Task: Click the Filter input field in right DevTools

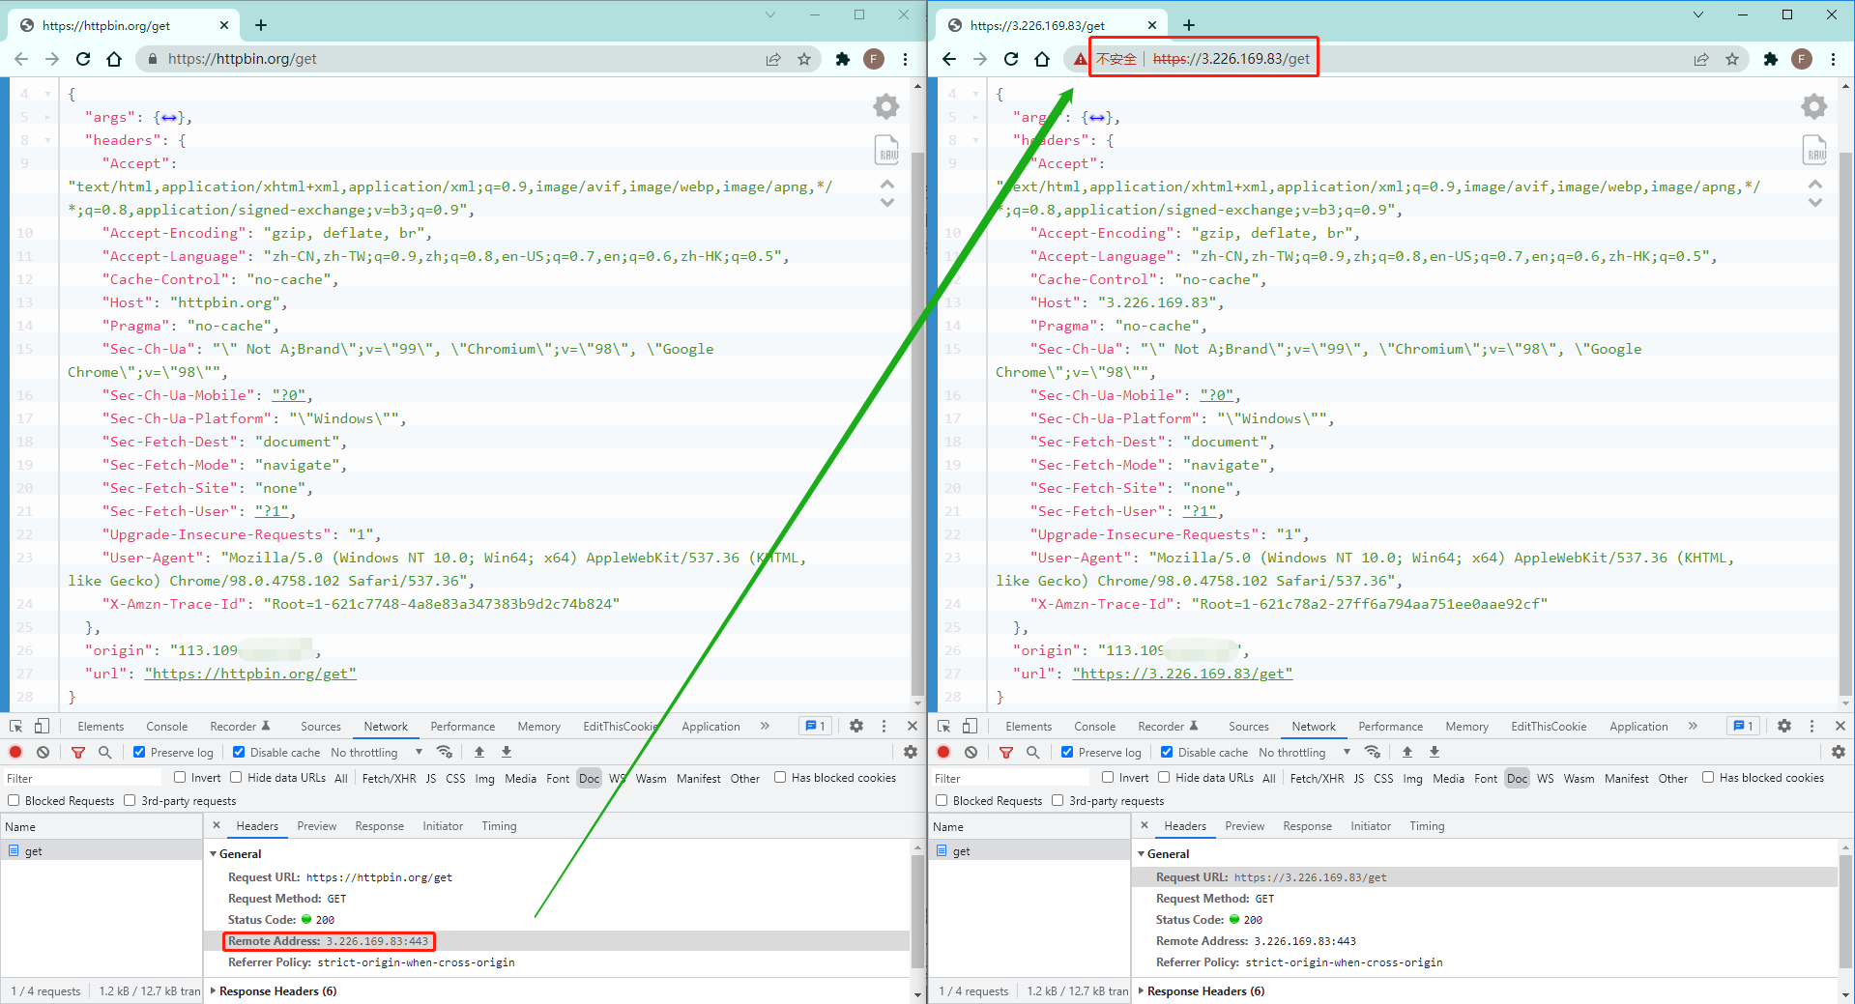Action: [1011, 778]
